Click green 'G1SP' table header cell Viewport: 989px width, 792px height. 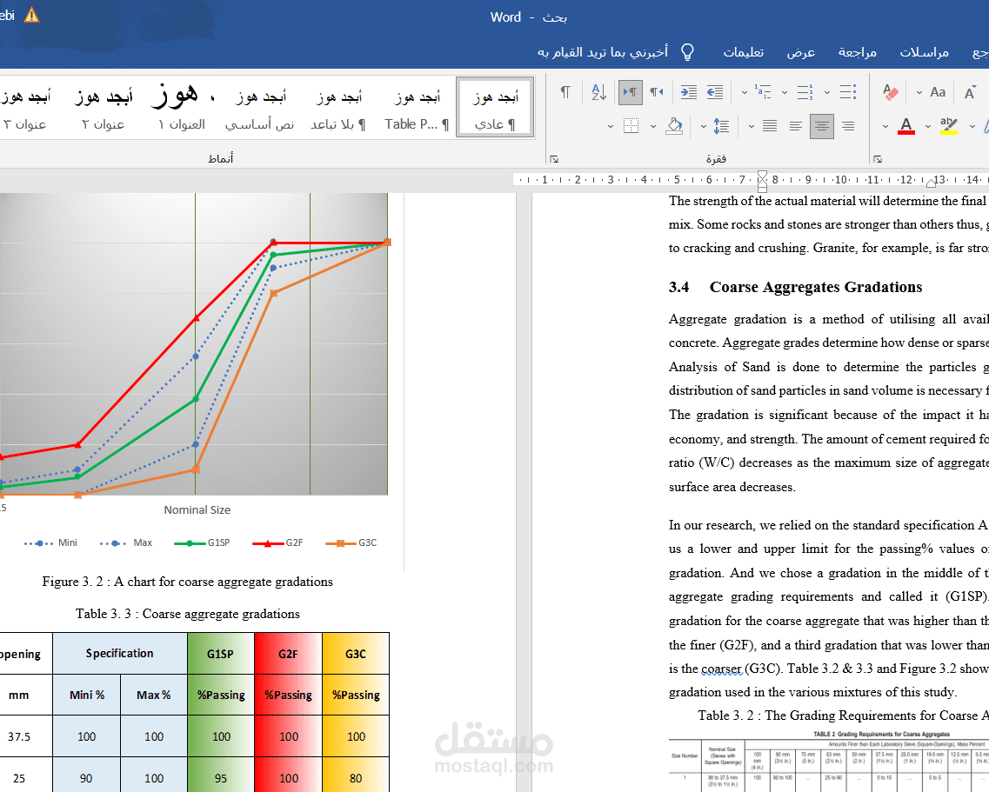coord(221,653)
